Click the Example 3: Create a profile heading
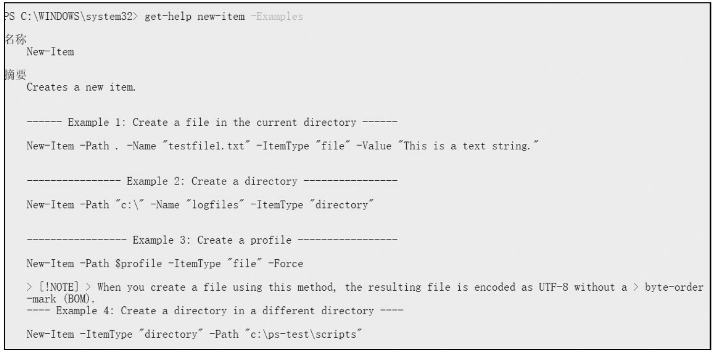The width and height of the screenshot is (715, 353). (212, 240)
